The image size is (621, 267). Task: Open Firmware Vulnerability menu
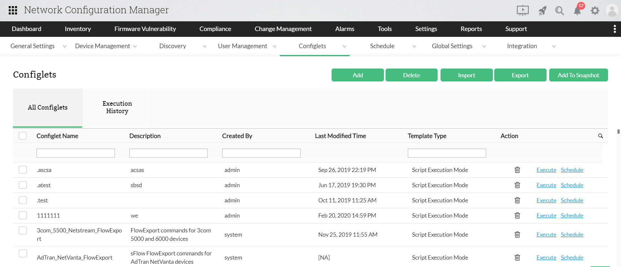point(145,29)
